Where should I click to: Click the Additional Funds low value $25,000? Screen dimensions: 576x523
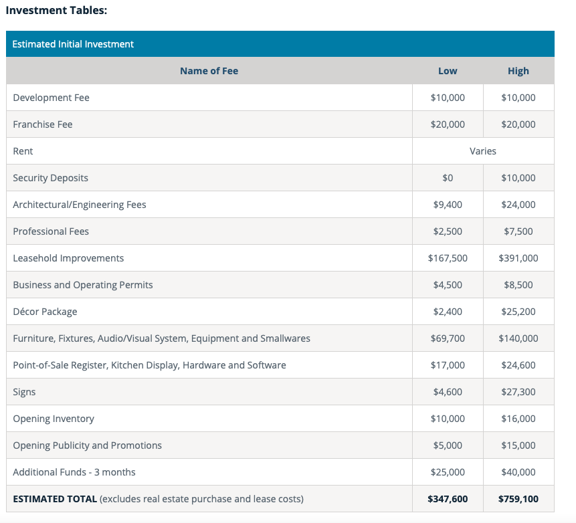(x=448, y=472)
